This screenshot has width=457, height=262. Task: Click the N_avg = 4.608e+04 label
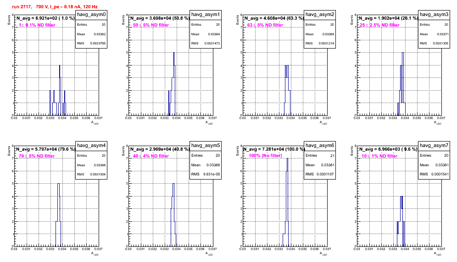tap(274, 18)
